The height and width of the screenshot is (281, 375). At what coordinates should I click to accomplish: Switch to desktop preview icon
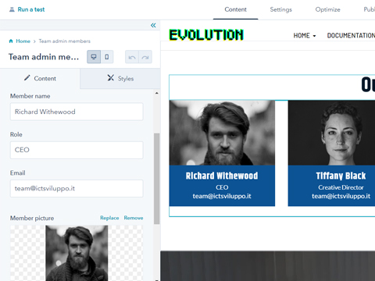(x=94, y=57)
